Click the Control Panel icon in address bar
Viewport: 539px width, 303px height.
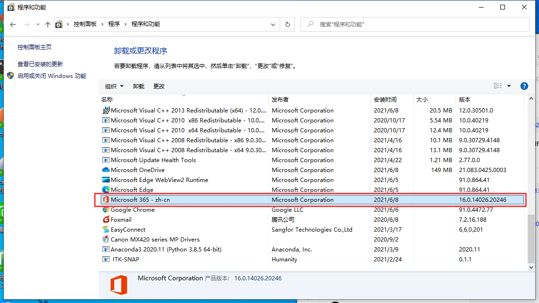(59, 25)
